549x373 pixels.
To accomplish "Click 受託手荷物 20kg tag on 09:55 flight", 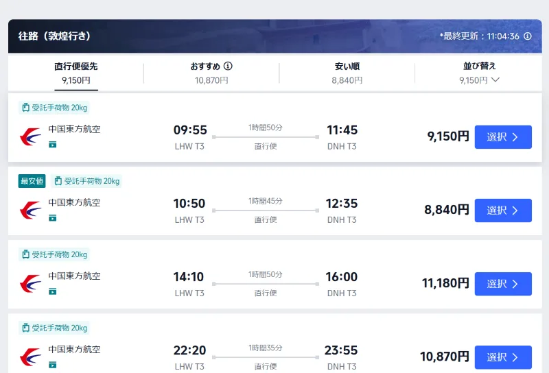I will pos(55,108).
